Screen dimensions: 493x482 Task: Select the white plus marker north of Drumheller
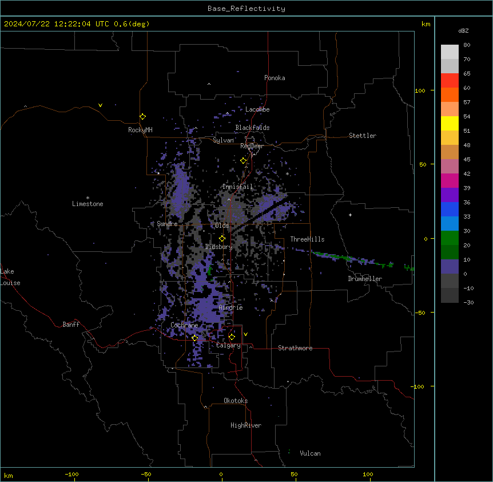(x=350, y=215)
